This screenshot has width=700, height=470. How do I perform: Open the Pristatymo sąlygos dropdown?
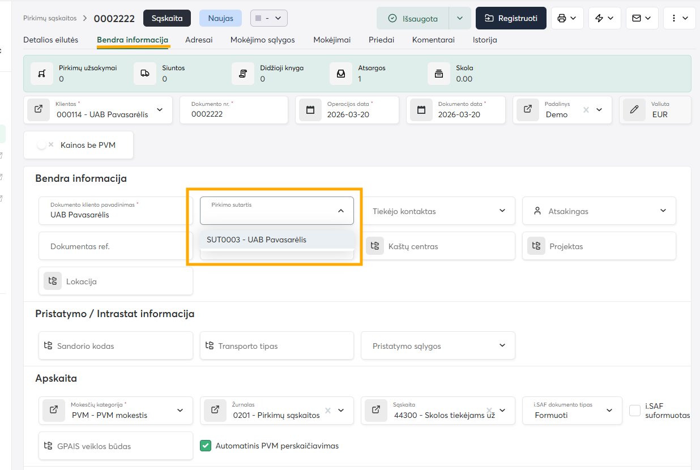pyautogui.click(x=502, y=345)
